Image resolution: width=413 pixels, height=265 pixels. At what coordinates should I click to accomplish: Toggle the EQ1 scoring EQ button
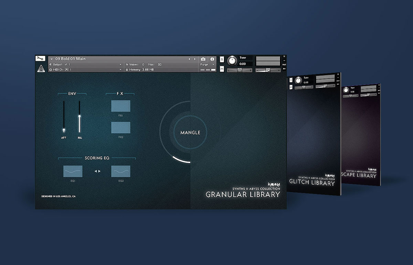[73, 171]
